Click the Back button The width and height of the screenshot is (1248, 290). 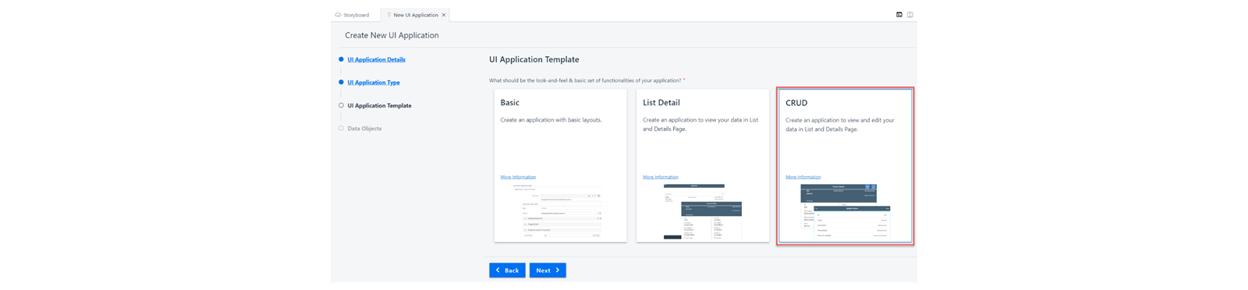(507, 271)
